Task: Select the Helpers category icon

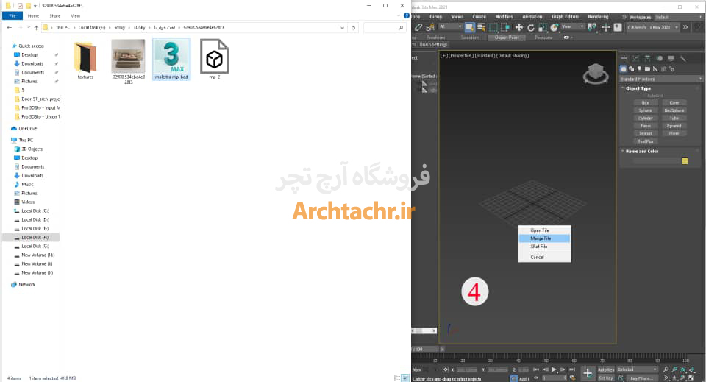Action: pyautogui.click(x=655, y=69)
